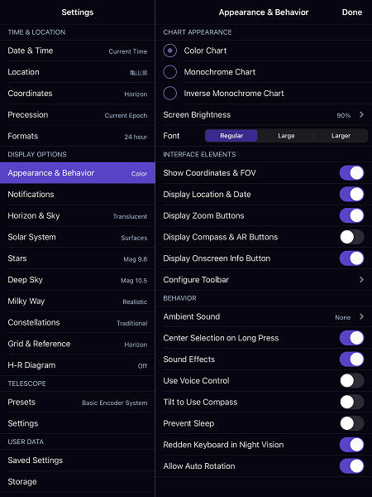Open Solar System settings
Image resolution: width=372 pixels, height=497 pixels.
pyautogui.click(x=78, y=237)
